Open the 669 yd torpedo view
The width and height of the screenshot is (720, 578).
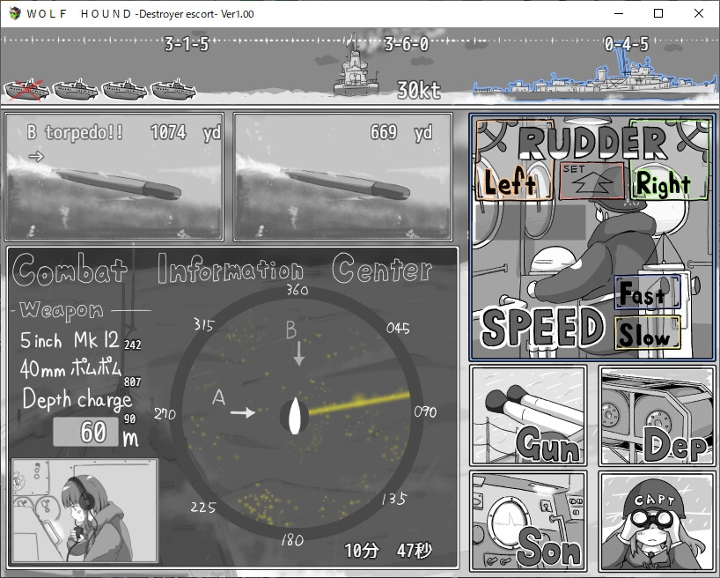343,176
